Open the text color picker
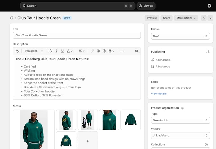Viewport: 216px width, 149px height. pyautogui.click(x=70, y=51)
